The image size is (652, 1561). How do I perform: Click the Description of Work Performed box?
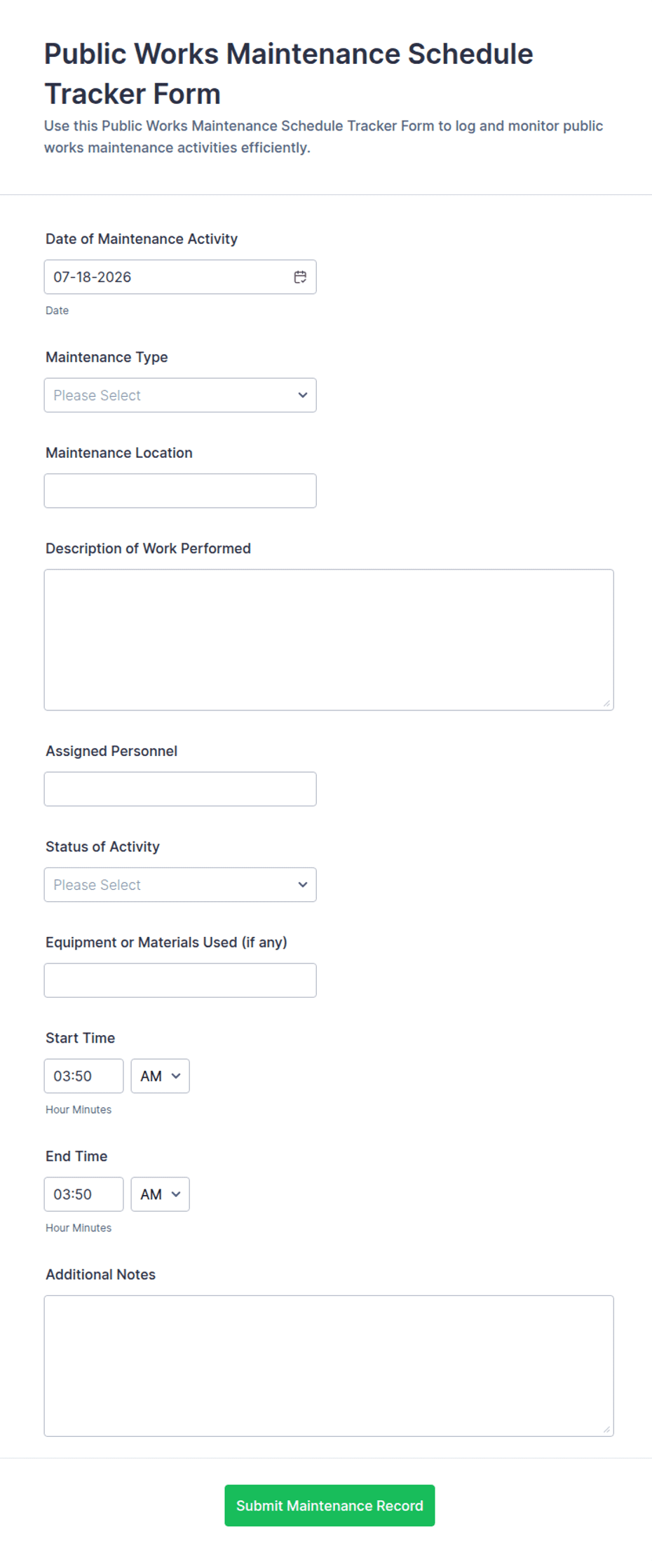click(329, 640)
